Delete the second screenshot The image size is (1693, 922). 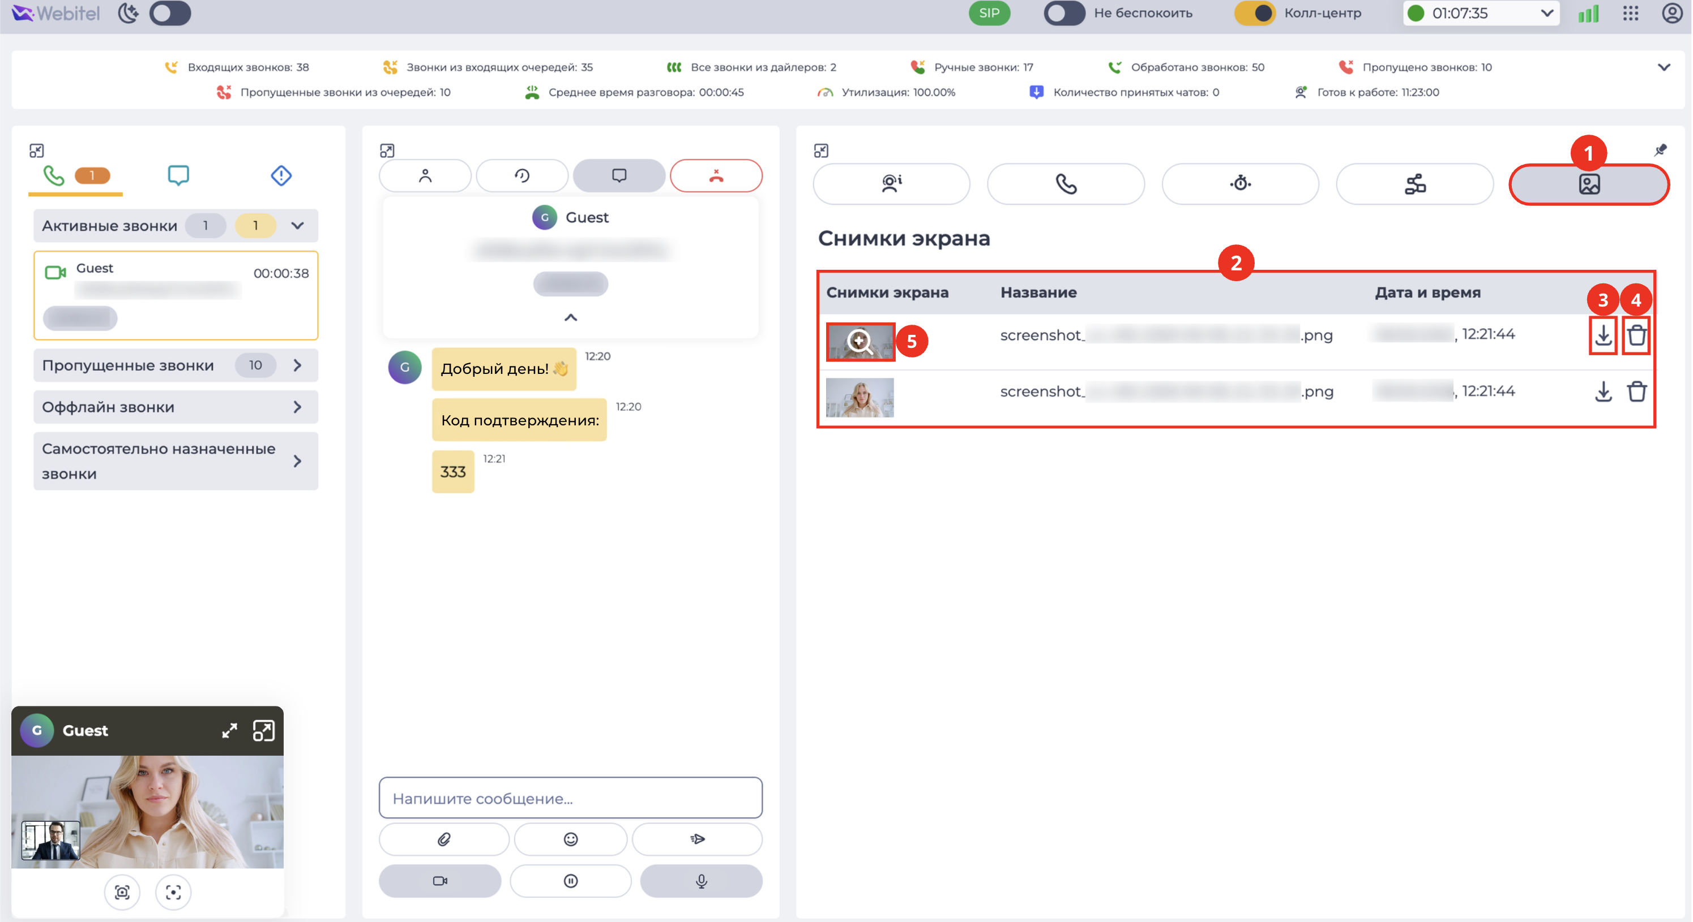(x=1636, y=392)
